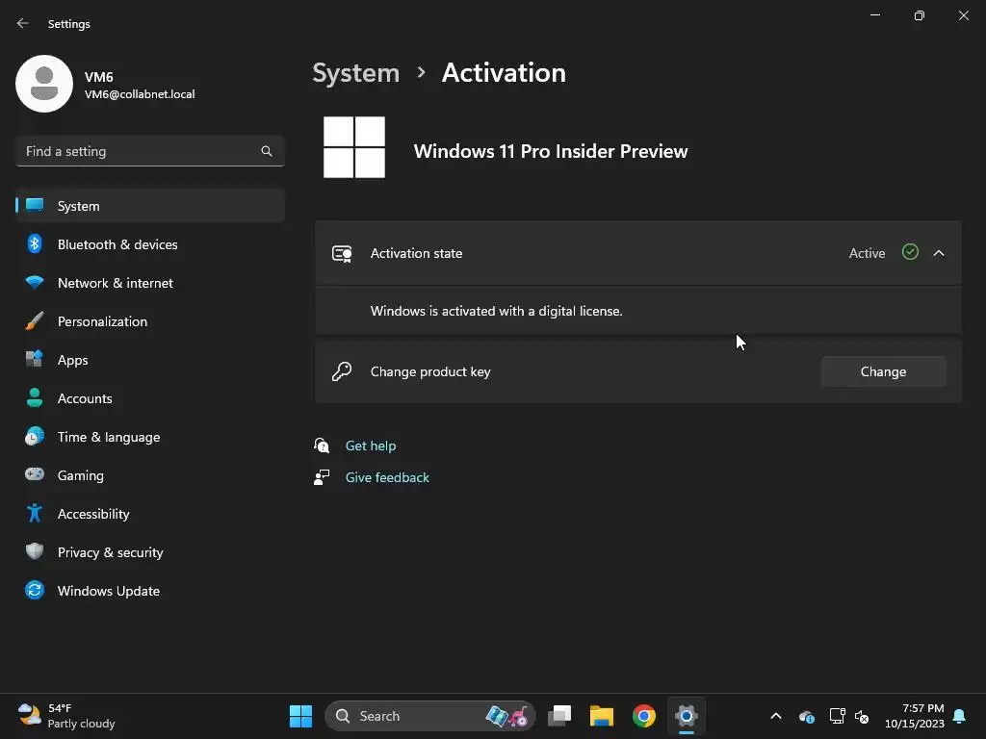Click the Find a setting search field
This screenshot has height=739, width=986.
pyautogui.click(x=149, y=151)
